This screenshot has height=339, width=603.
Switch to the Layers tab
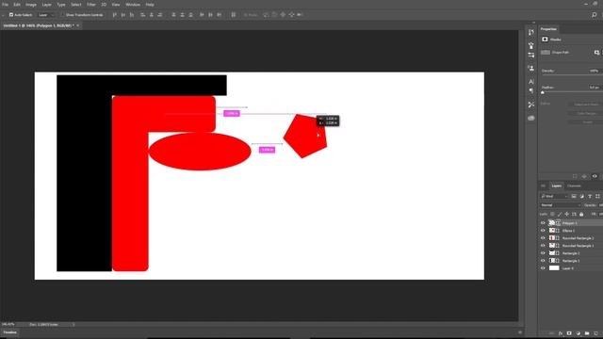(x=557, y=186)
